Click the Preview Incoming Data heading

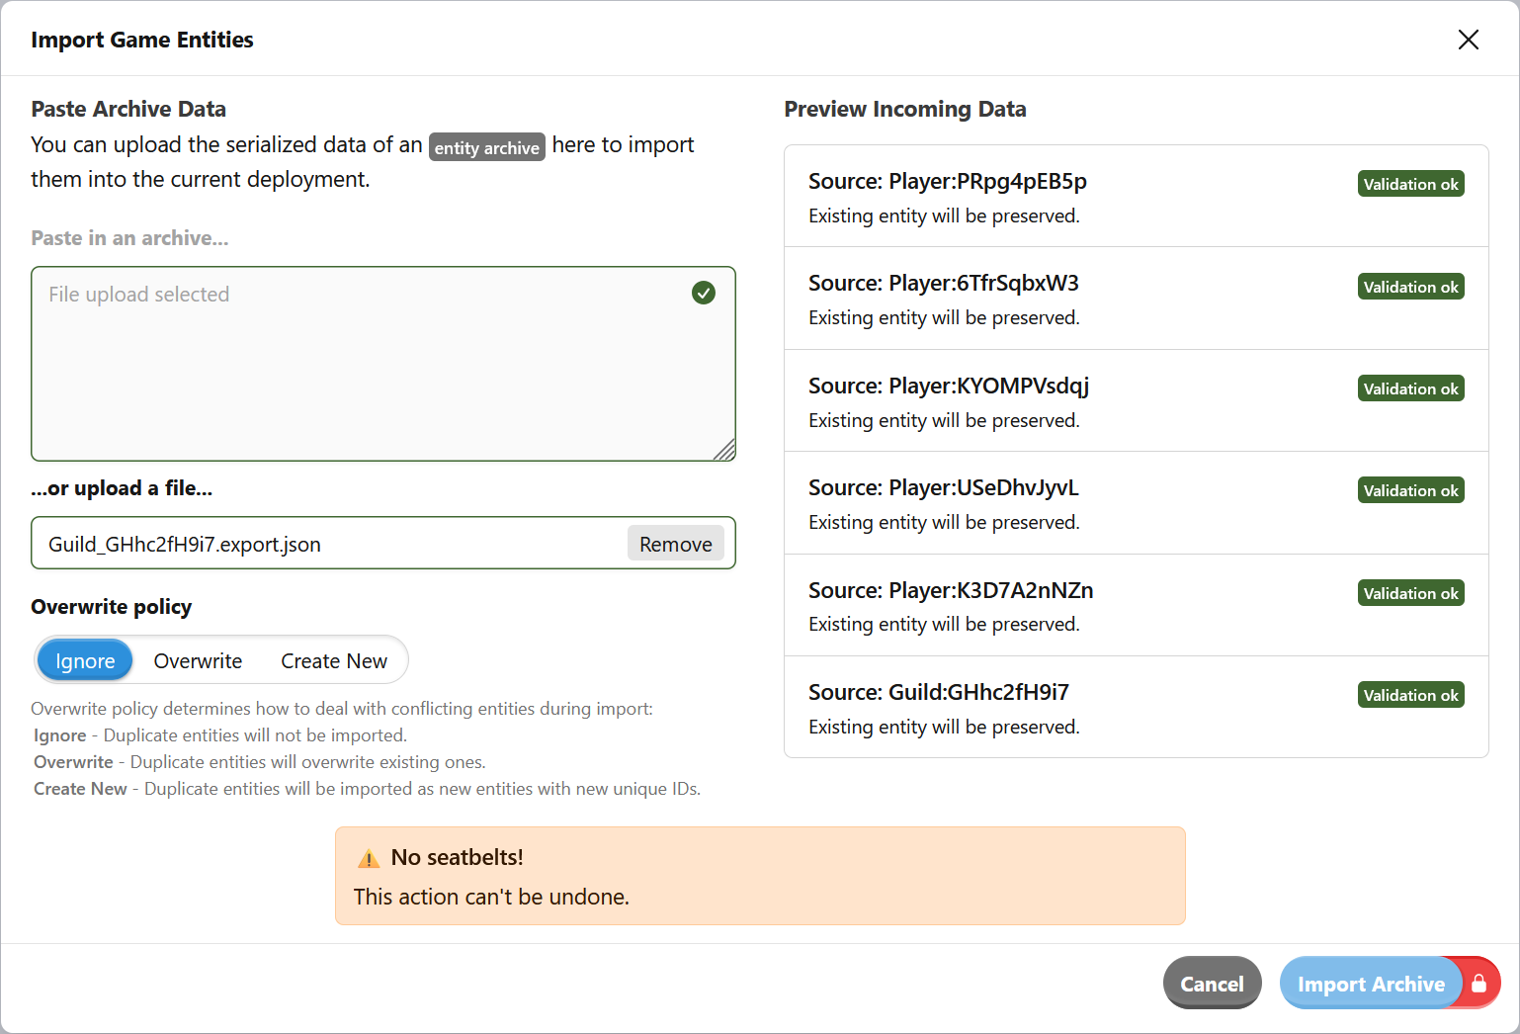coord(905,109)
